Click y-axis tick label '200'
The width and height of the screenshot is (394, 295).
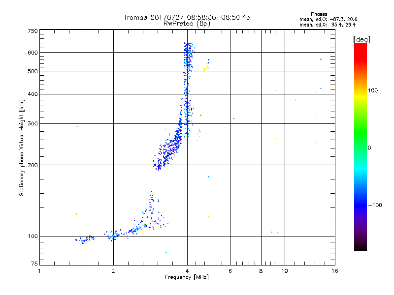(33, 165)
